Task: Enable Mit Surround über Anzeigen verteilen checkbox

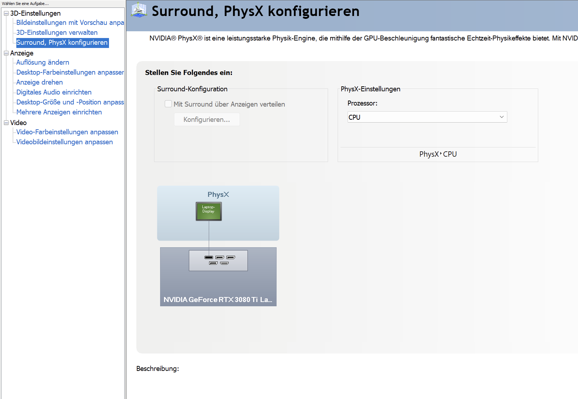Action: coord(168,104)
